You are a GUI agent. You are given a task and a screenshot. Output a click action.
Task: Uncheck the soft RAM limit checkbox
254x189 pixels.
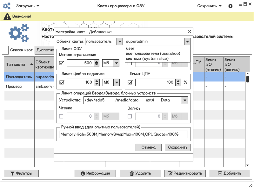[x=62, y=63]
